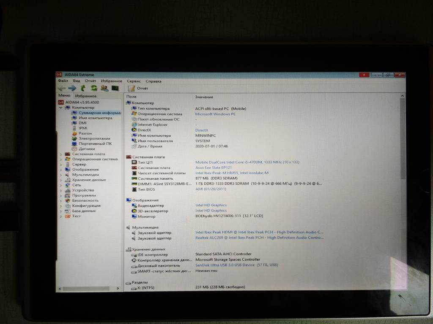Click the vertical scrollbar up arrow
Screen dimensions: 433x324
coord(403,96)
